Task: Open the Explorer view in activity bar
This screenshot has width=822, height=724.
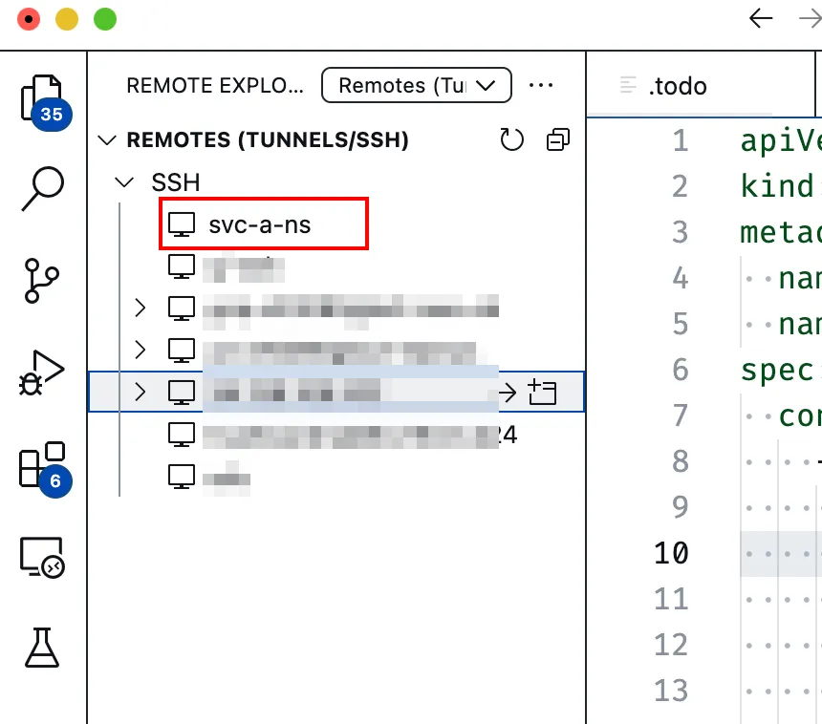Action: pyautogui.click(x=42, y=98)
